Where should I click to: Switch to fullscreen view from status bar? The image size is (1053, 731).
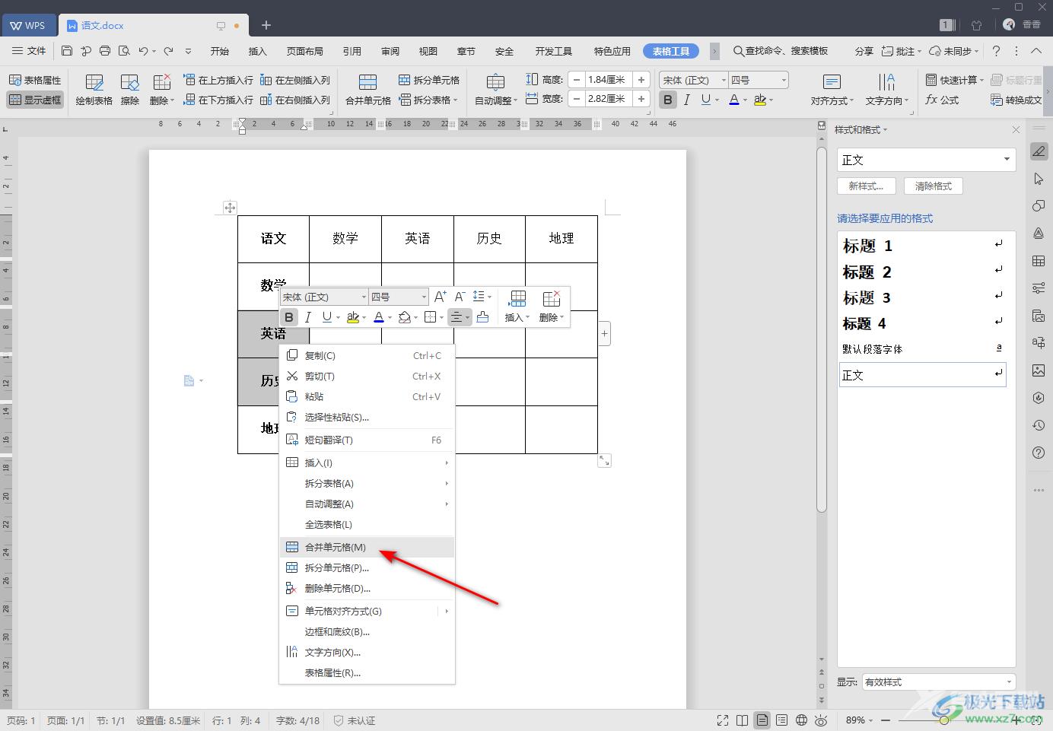[x=722, y=720]
